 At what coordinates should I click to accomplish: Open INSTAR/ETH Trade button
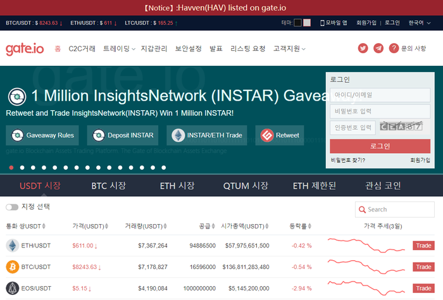point(207,135)
